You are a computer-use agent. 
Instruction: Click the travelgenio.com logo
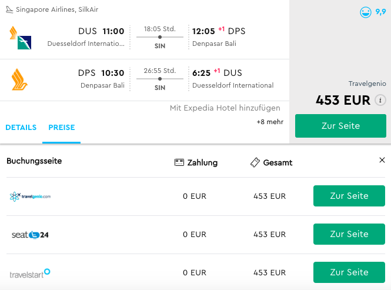click(30, 196)
